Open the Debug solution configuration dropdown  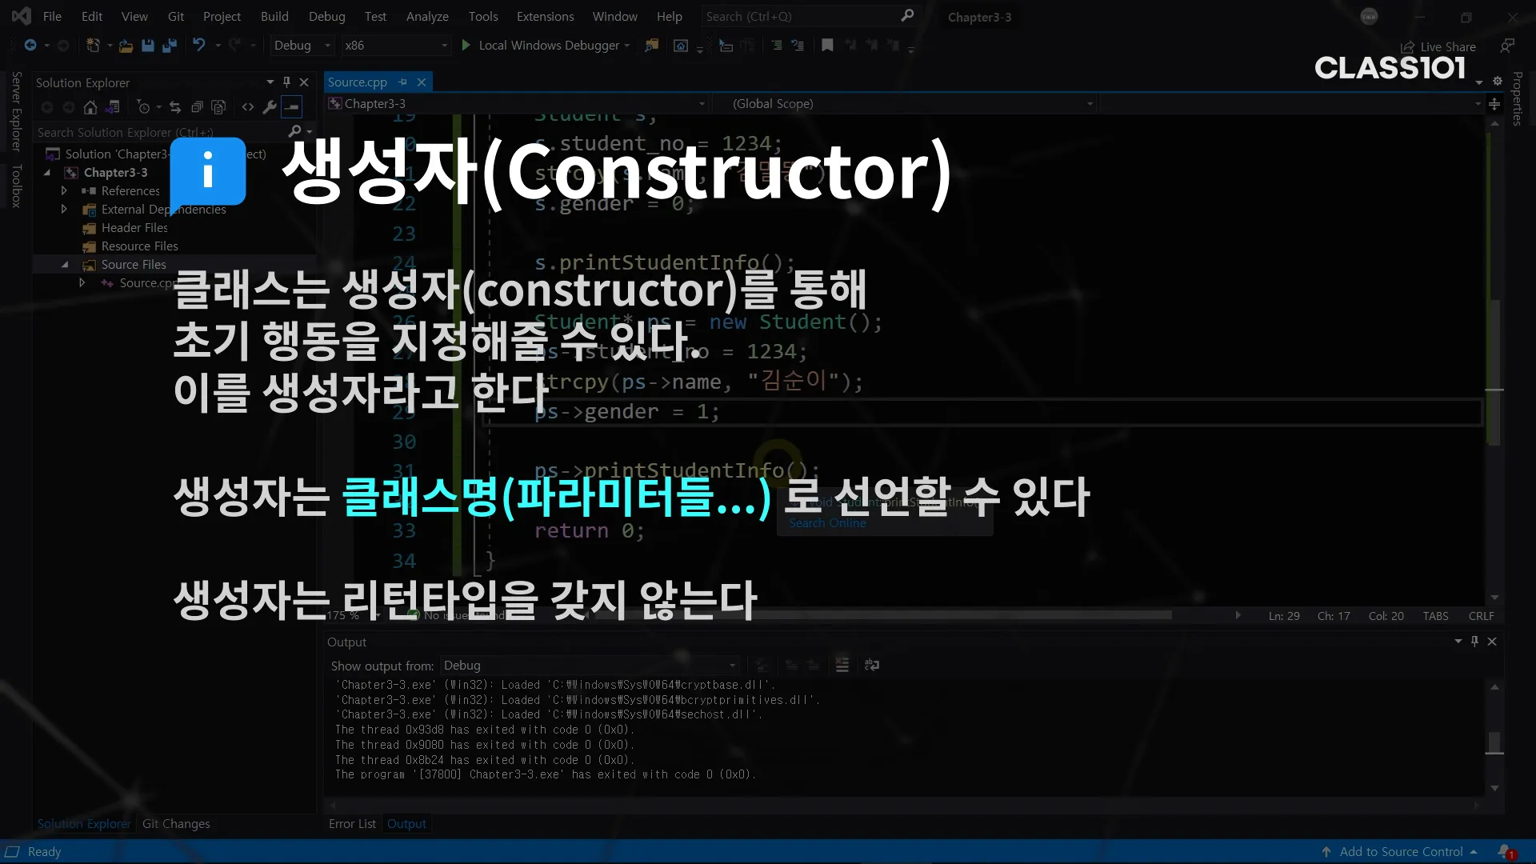[302, 46]
